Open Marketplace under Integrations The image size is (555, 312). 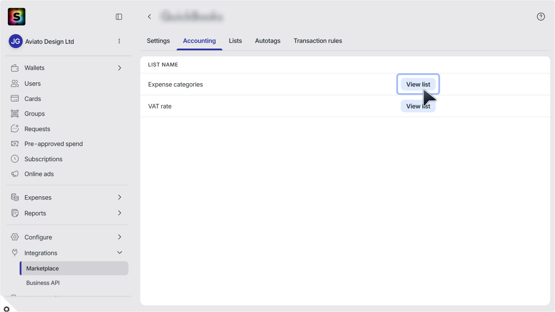coord(74,268)
